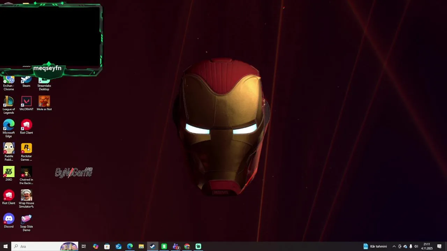Click the microphone tray icon

click(x=411, y=246)
